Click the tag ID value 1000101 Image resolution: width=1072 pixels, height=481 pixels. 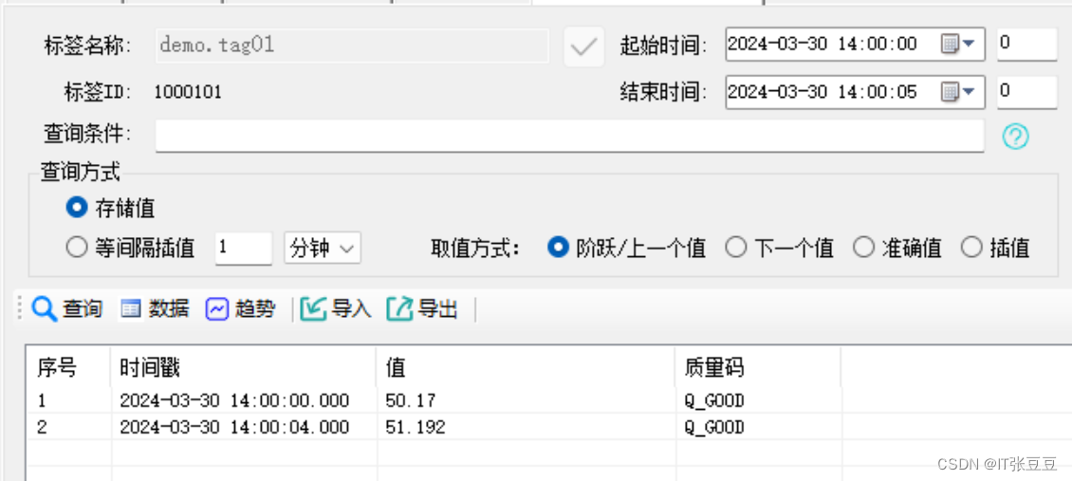click(x=188, y=92)
